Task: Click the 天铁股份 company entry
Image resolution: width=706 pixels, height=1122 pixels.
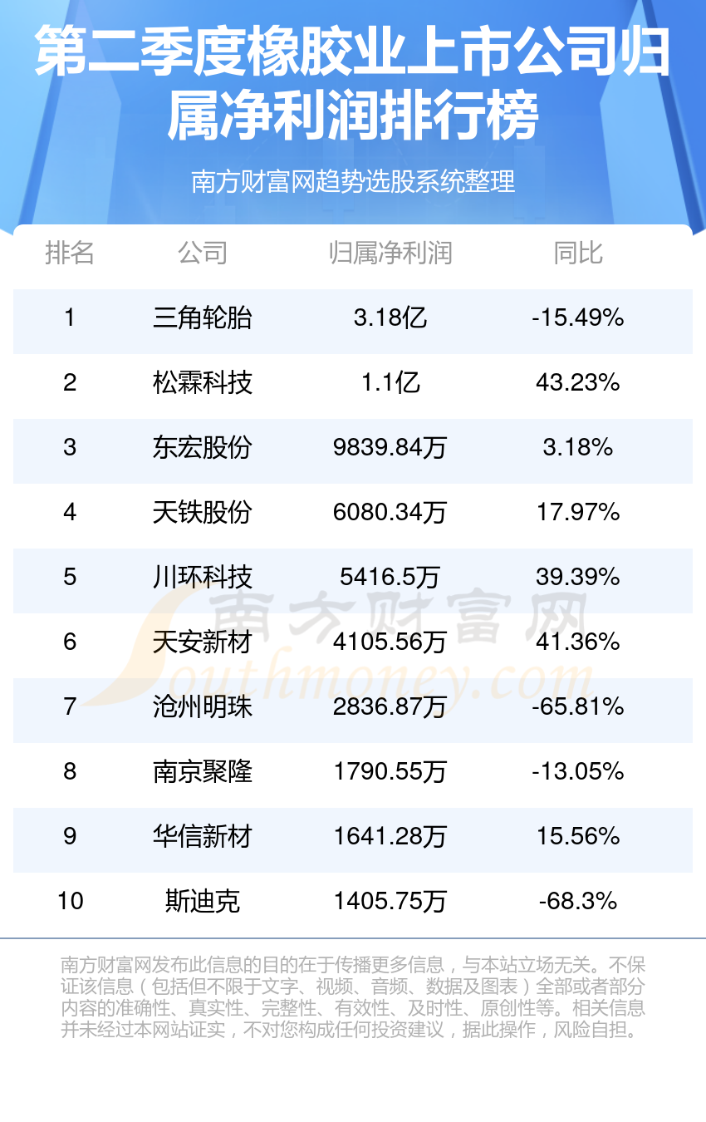Action: click(202, 512)
